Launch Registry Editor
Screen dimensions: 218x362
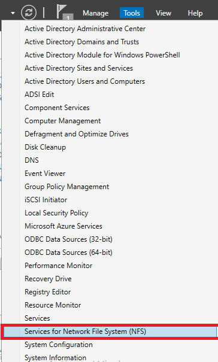coord(48,292)
